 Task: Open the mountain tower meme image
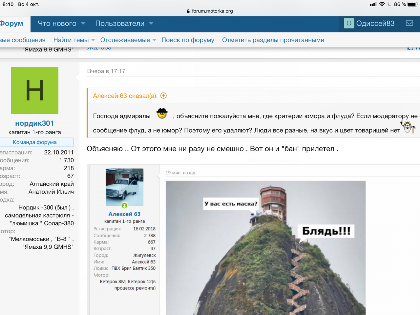click(265, 248)
